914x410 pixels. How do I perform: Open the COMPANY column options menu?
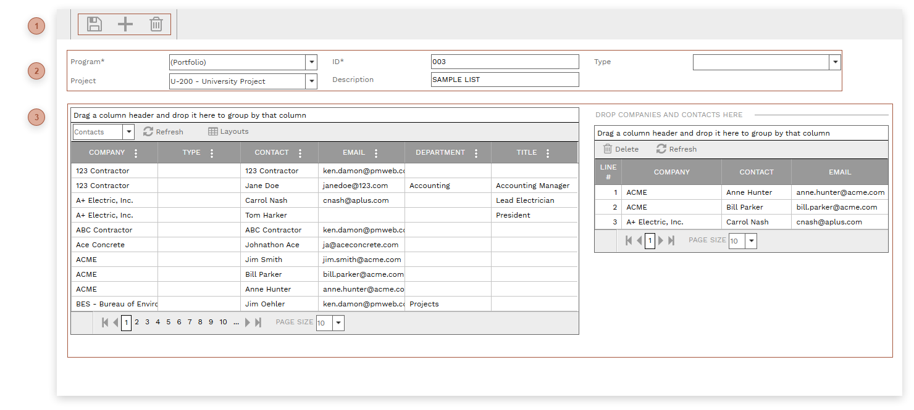(x=136, y=153)
